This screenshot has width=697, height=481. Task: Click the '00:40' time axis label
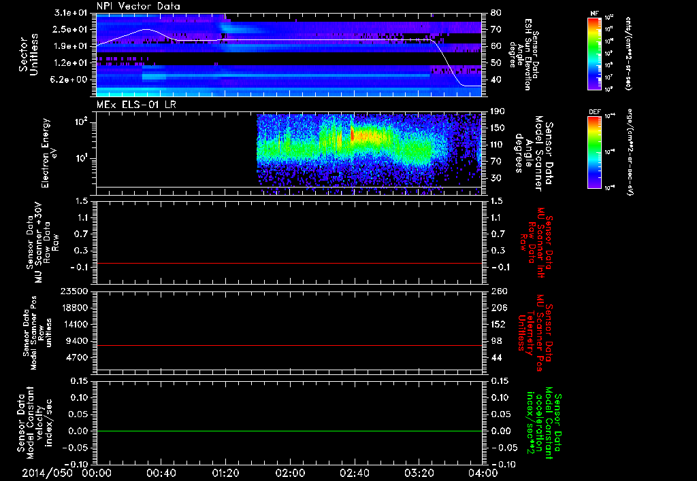click(161, 474)
